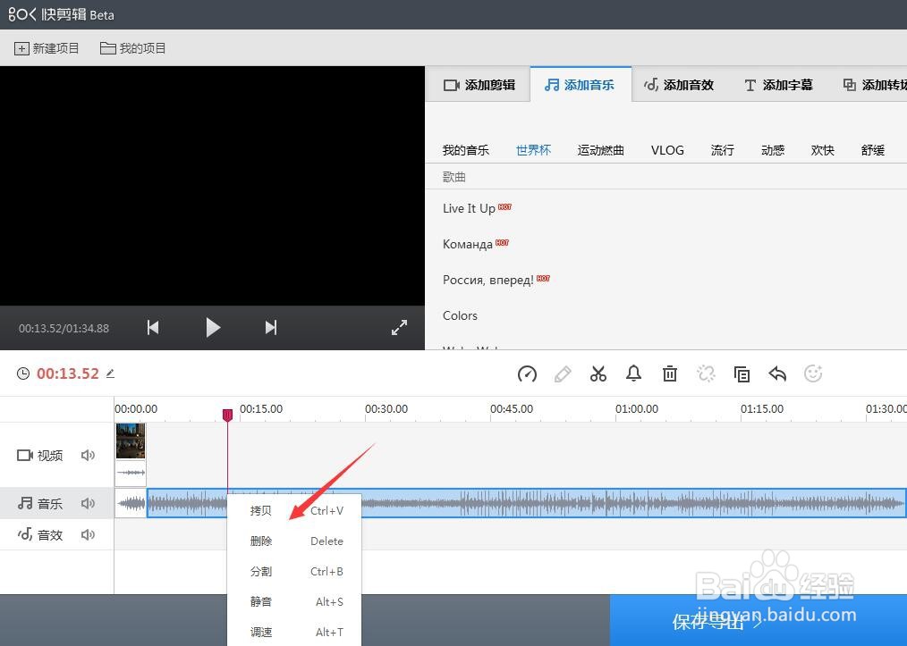
Task: Click the 音乐 track label
Action: click(50, 504)
